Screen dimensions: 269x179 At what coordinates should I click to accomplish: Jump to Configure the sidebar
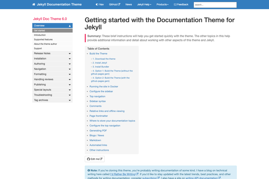(101, 91)
